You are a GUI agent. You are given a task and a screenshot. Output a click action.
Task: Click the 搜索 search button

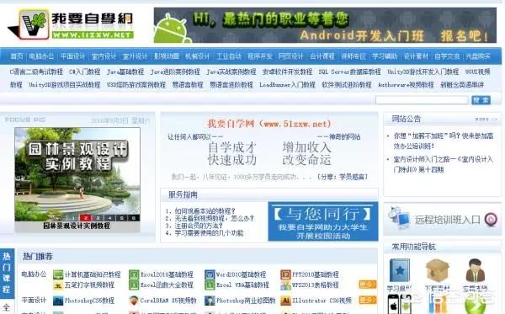pyautogui.click(x=481, y=100)
